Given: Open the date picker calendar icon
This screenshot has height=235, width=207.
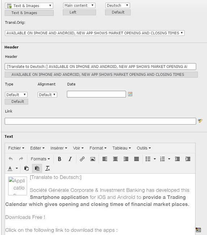Looking at the screenshot, I should (130, 94).
